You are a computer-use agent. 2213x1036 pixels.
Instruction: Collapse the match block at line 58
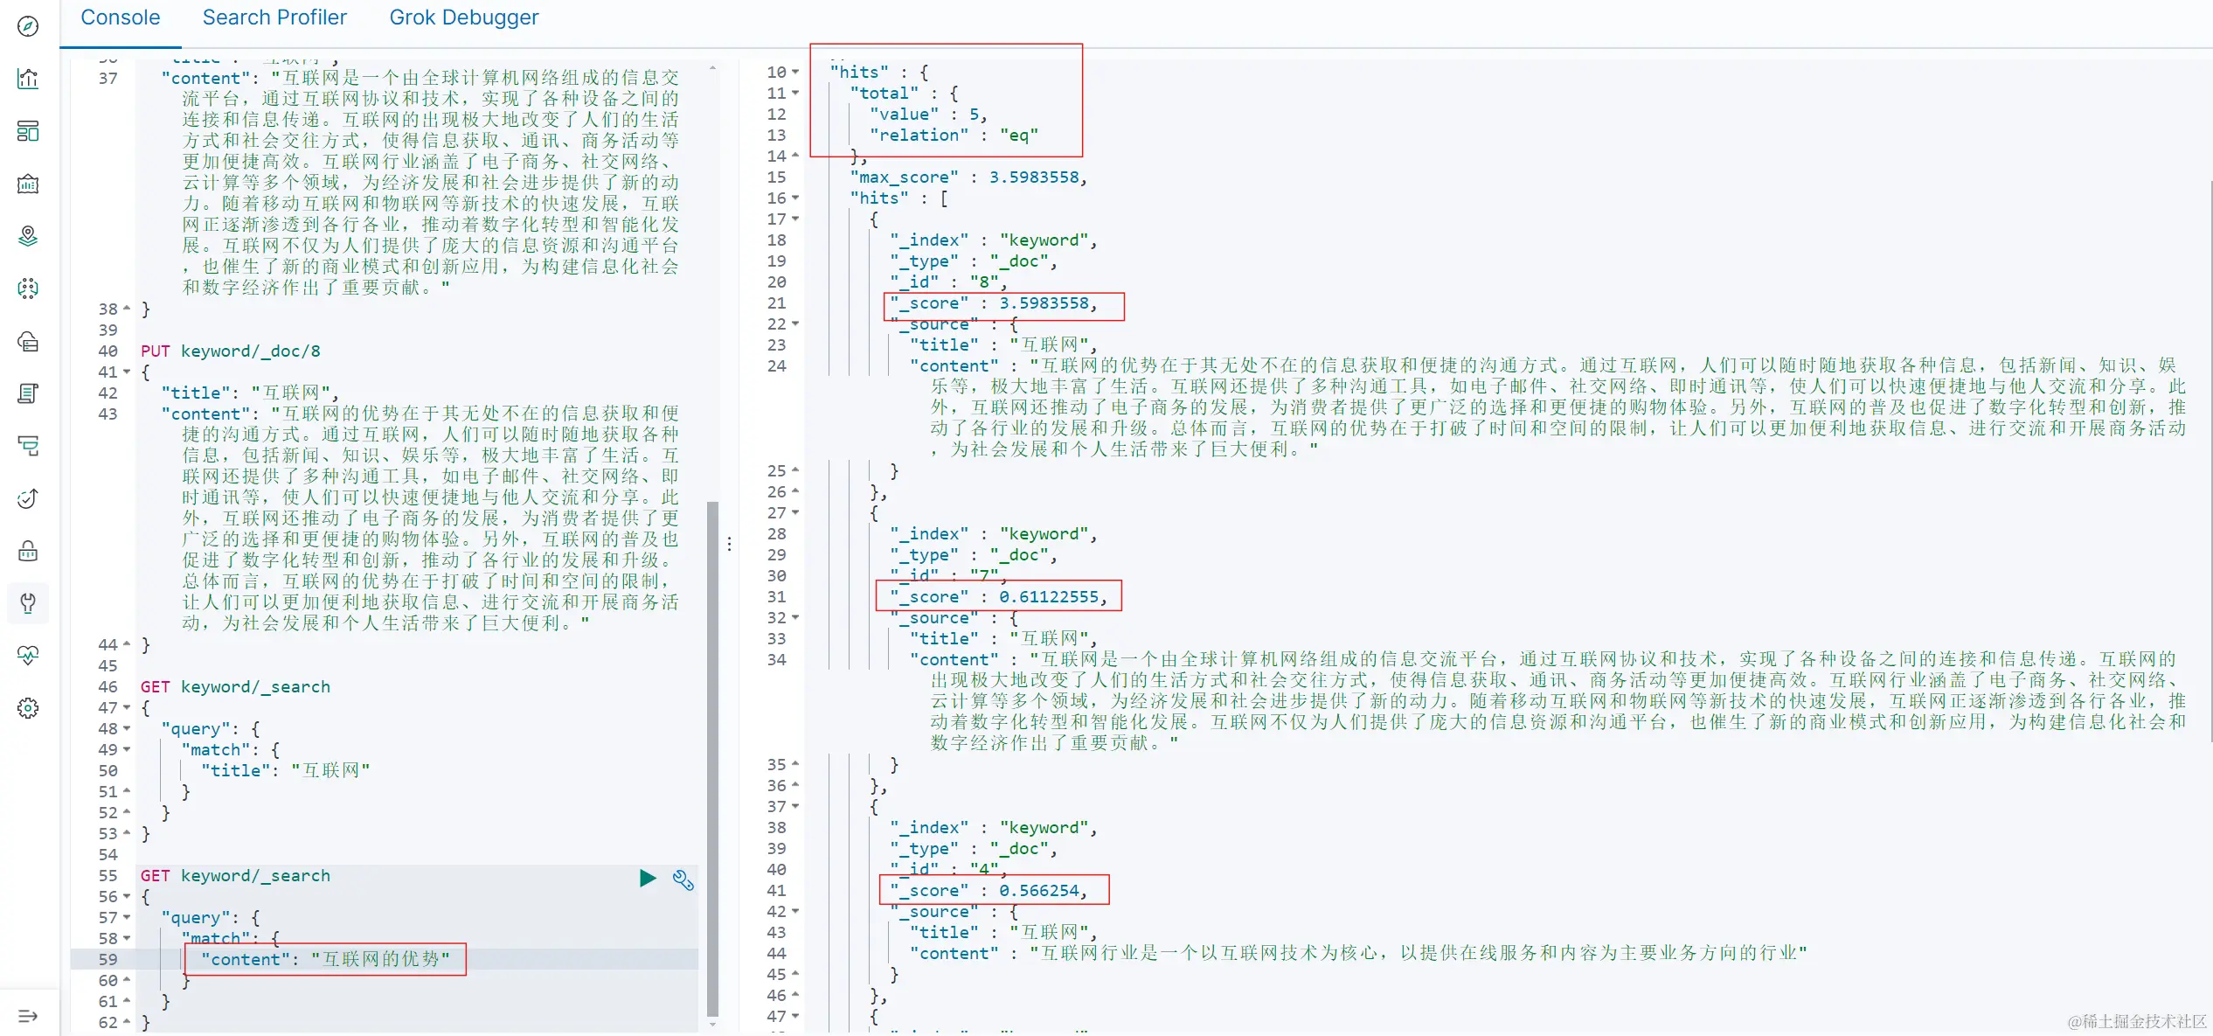pyautogui.click(x=128, y=938)
